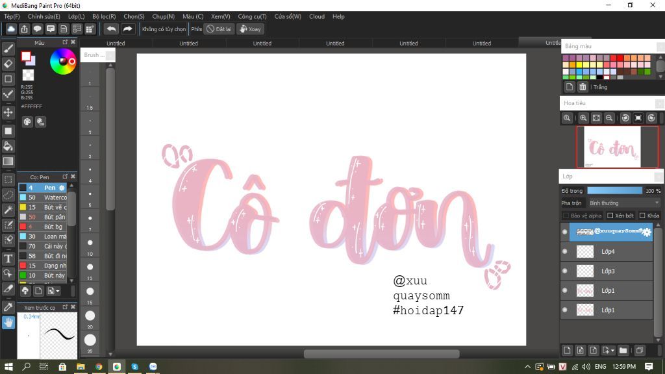Viewport: 665px width, 374px height.
Task: Select the Hand tool
Action: click(x=8, y=323)
